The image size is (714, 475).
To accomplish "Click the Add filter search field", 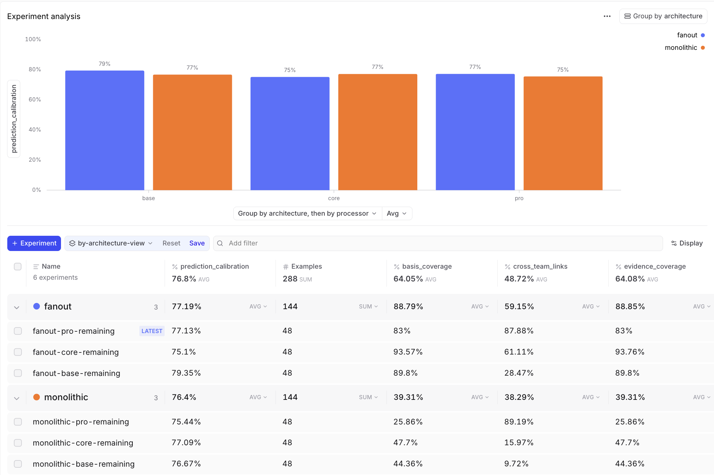I will tap(438, 243).
